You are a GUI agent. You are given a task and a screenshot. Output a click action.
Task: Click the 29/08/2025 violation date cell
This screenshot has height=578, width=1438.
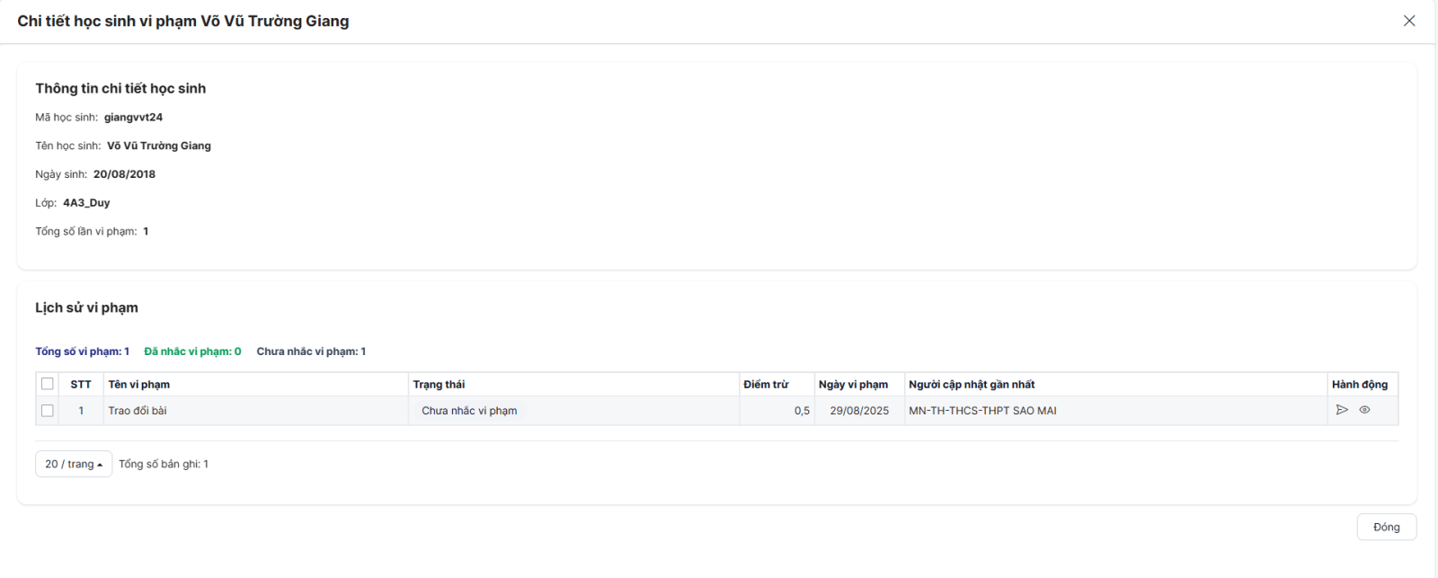coord(859,411)
